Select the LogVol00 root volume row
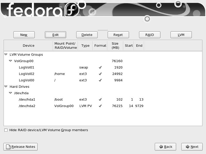The image size is (206, 154). click(x=103, y=80)
